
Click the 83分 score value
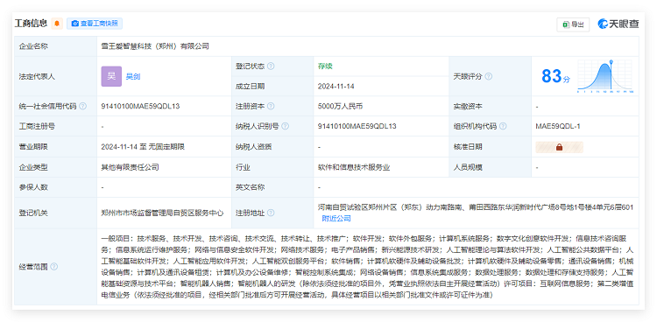(x=555, y=76)
